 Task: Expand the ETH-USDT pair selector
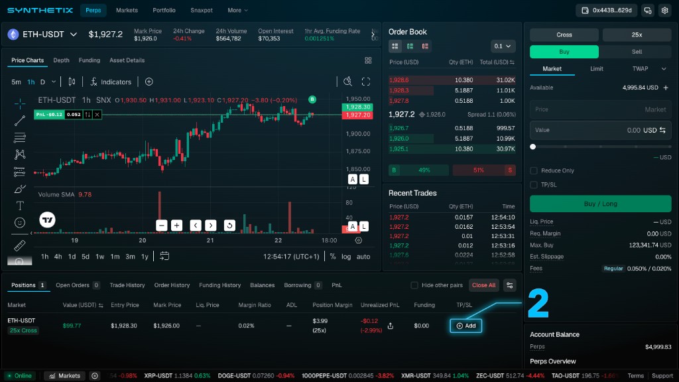(74, 34)
